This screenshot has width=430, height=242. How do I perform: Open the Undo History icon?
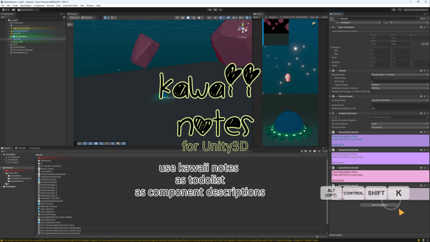click(394, 9)
